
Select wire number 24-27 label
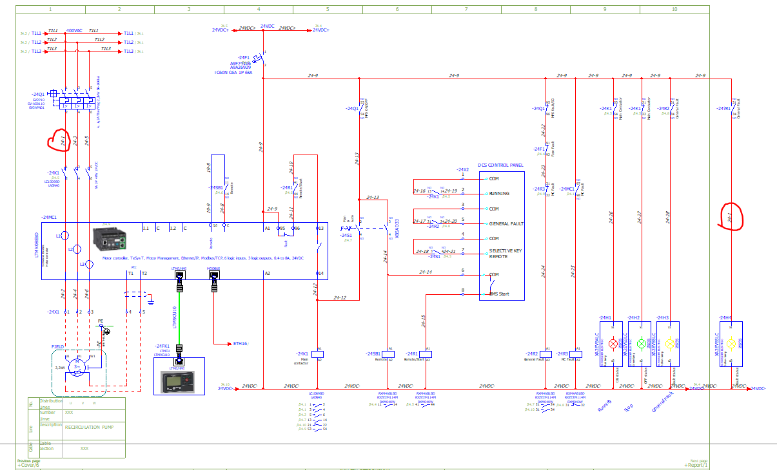pyautogui.click(x=639, y=218)
